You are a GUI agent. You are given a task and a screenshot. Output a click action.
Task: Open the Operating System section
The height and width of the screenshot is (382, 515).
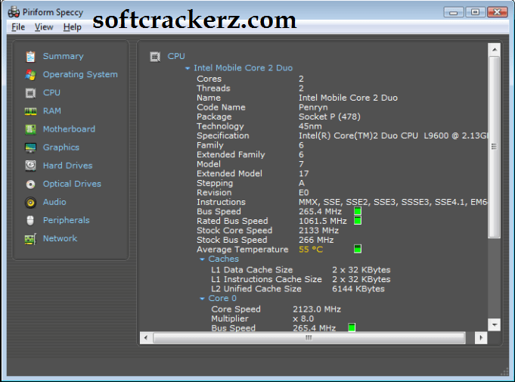click(80, 75)
